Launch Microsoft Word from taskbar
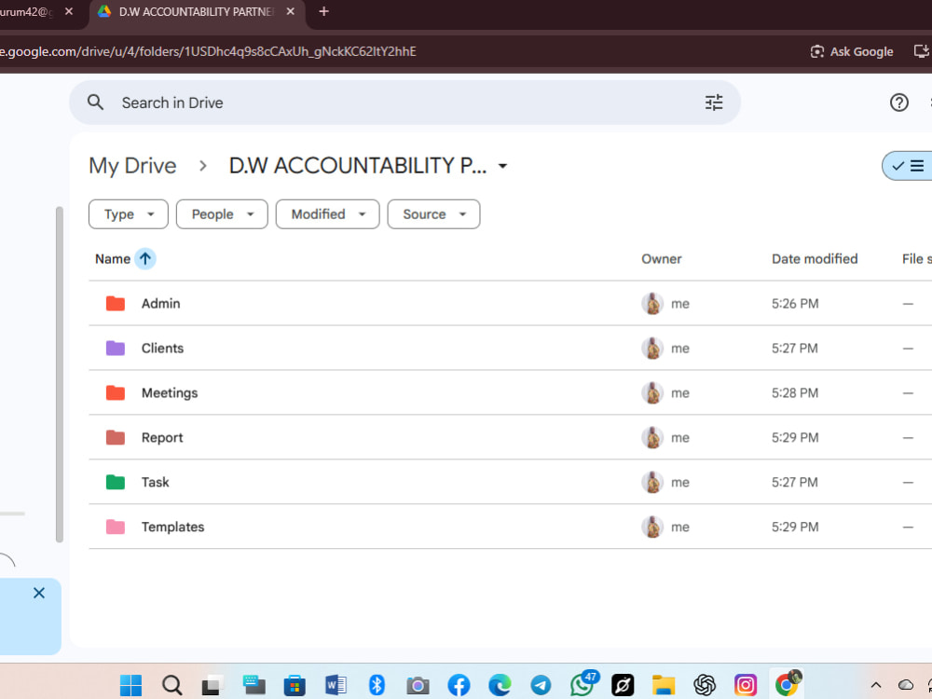Screen dimensions: 932x699 tap(336, 685)
